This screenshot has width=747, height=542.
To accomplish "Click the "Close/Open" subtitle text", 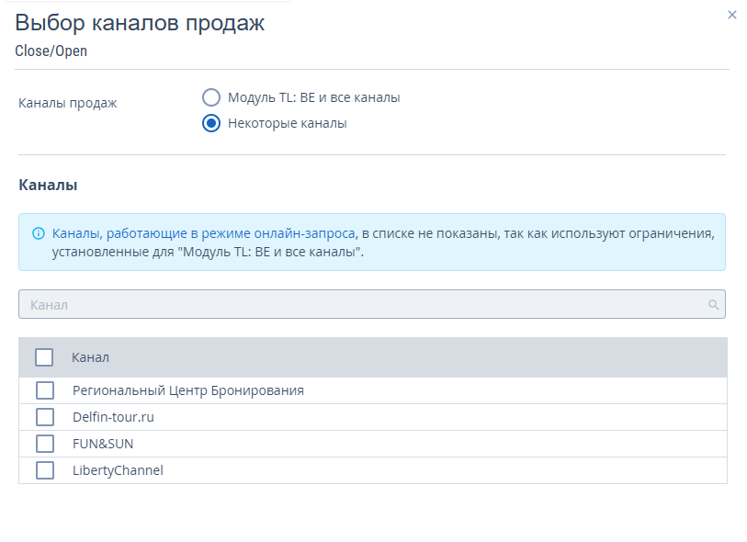I will click(51, 51).
